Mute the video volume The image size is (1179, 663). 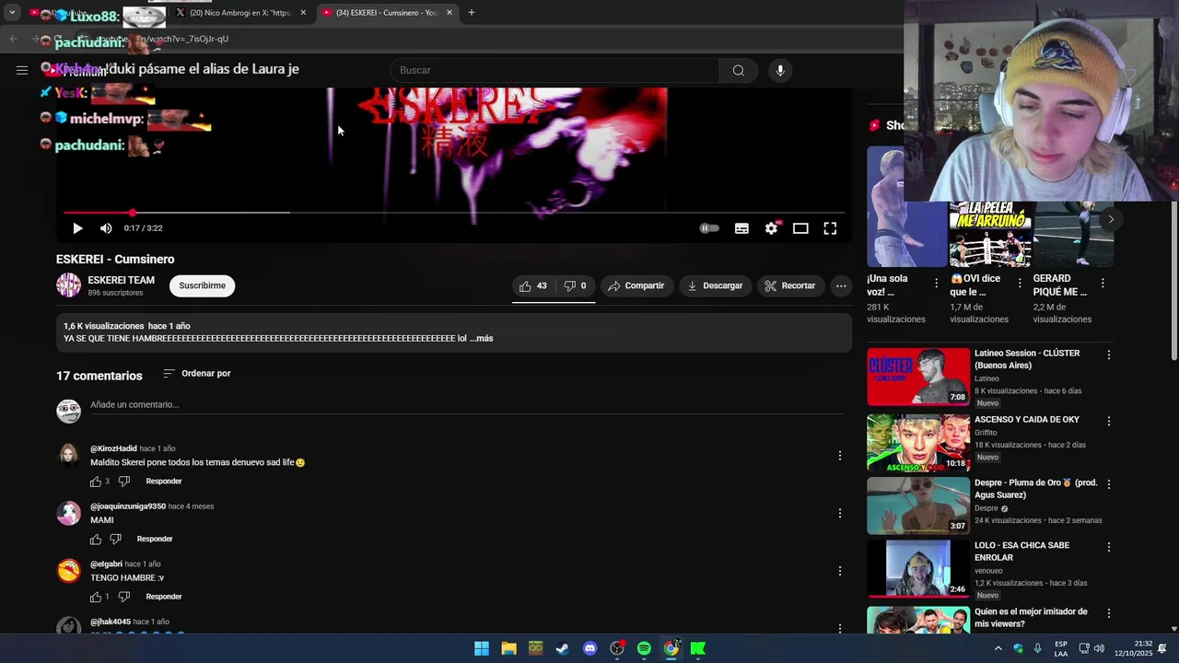coord(106,228)
